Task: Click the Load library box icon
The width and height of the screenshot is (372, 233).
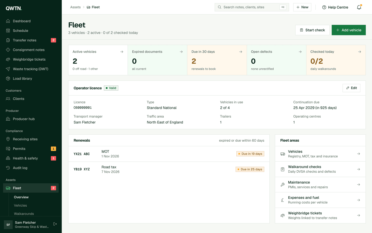Action: point(8,78)
